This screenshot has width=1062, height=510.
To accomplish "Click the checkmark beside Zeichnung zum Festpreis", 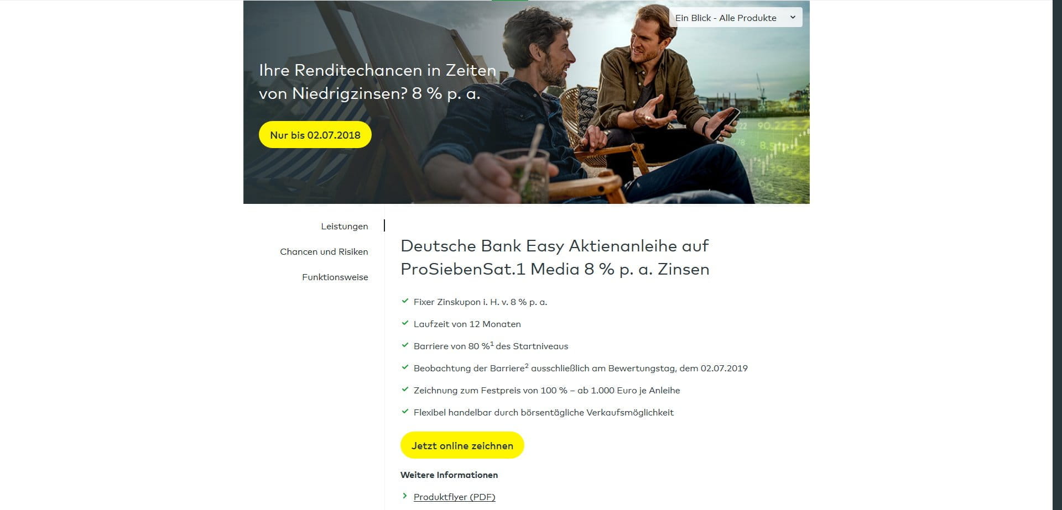I will (405, 390).
